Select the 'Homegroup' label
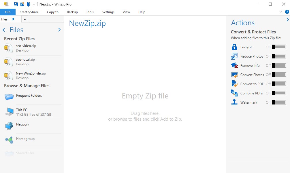 25,139
